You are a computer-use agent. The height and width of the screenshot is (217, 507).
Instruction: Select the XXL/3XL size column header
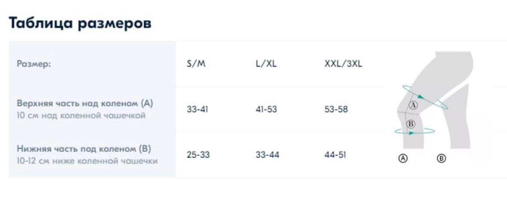343,64
